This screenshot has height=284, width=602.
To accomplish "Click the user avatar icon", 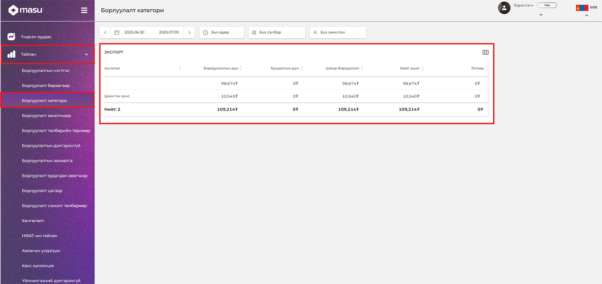I will tap(504, 7).
